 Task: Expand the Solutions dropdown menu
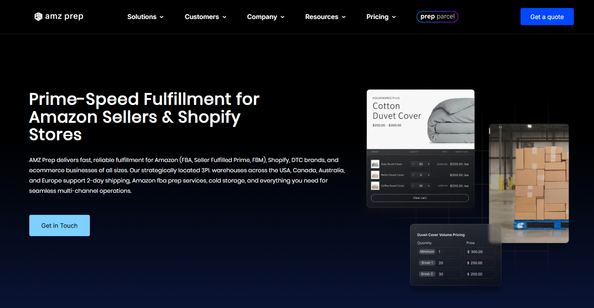[x=145, y=17]
